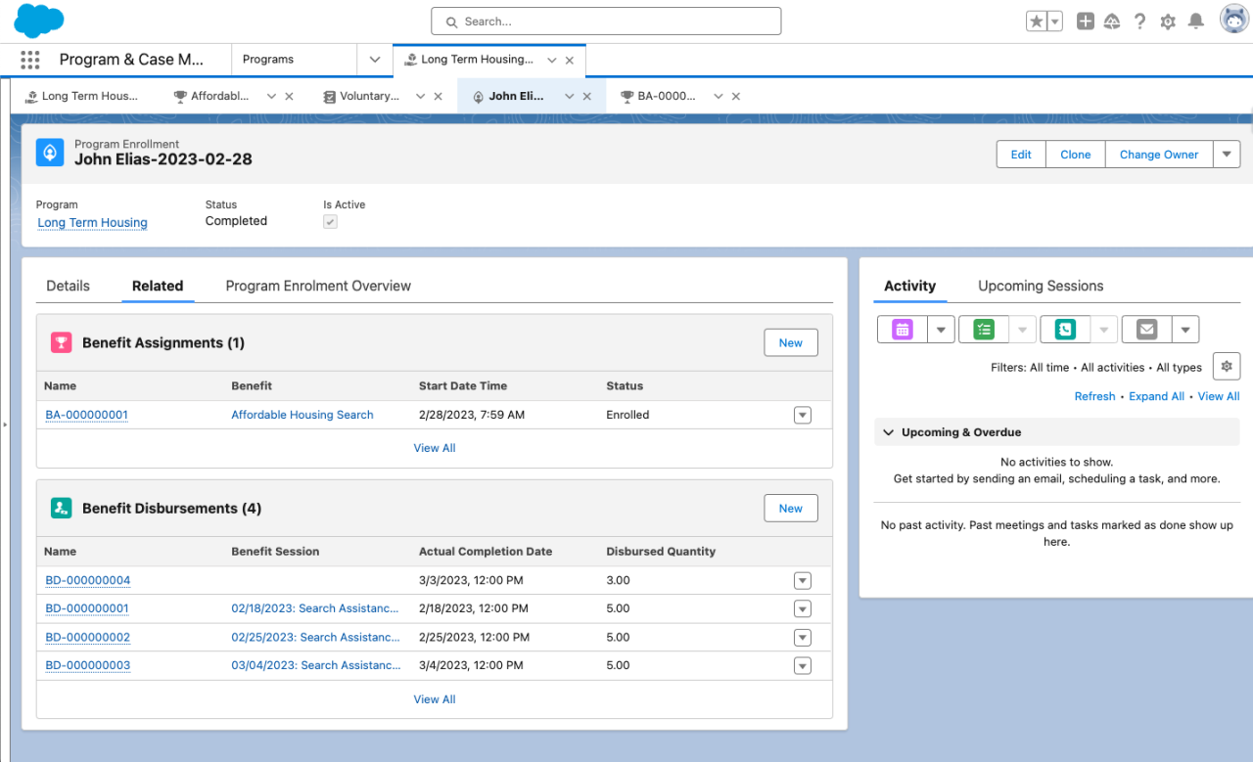This screenshot has width=1253, height=762.
Task: Open the Program Enrolment Overview tab
Action: 318,286
